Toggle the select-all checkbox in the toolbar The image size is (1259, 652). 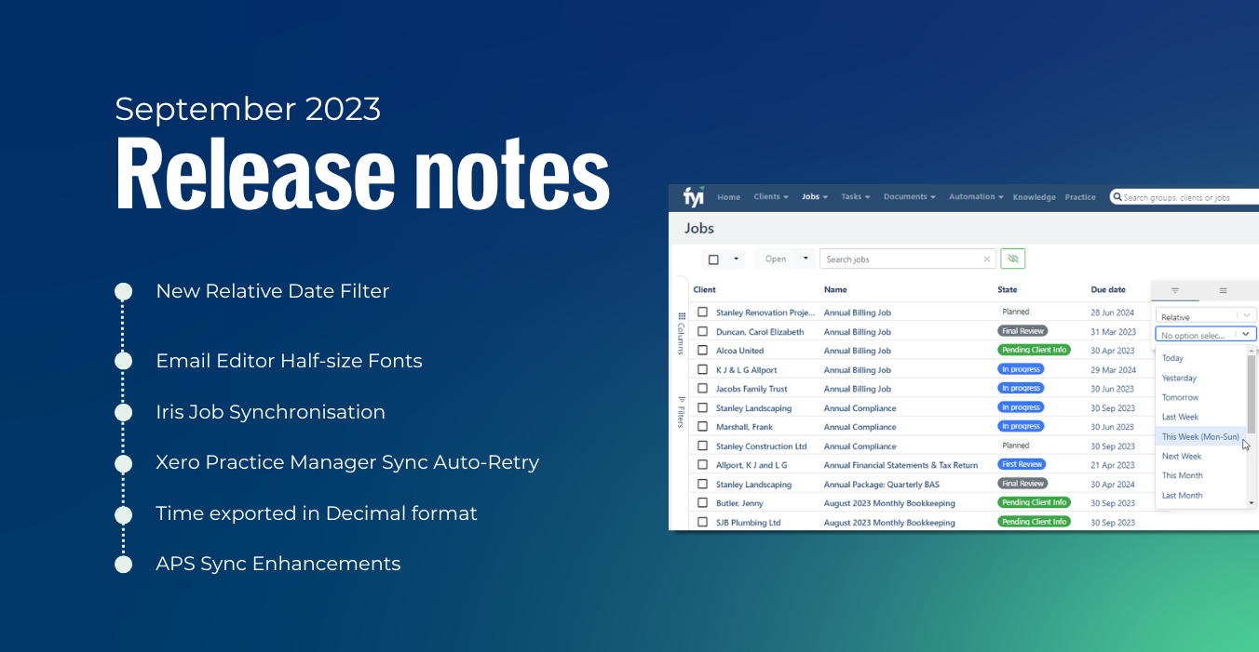pyautogui.click(x=713, y=259)
